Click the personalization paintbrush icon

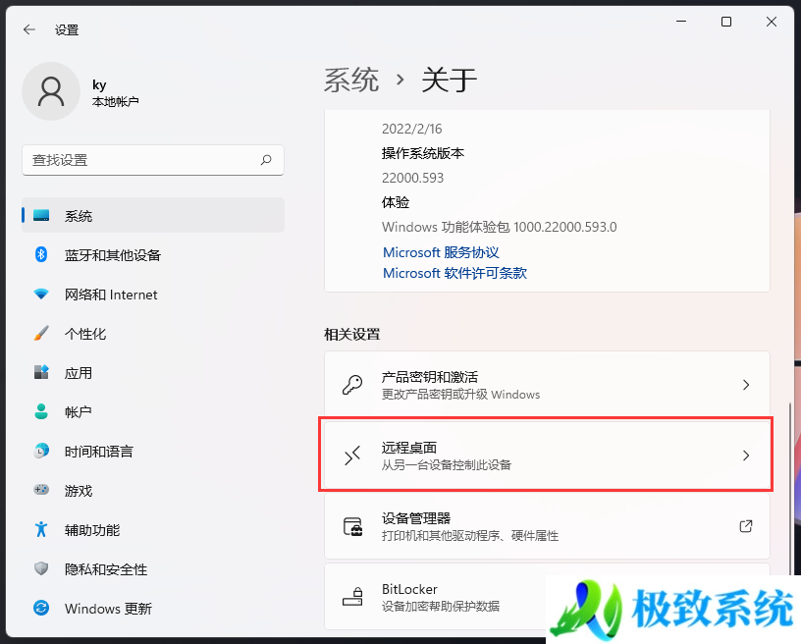[x=41, y=333]
